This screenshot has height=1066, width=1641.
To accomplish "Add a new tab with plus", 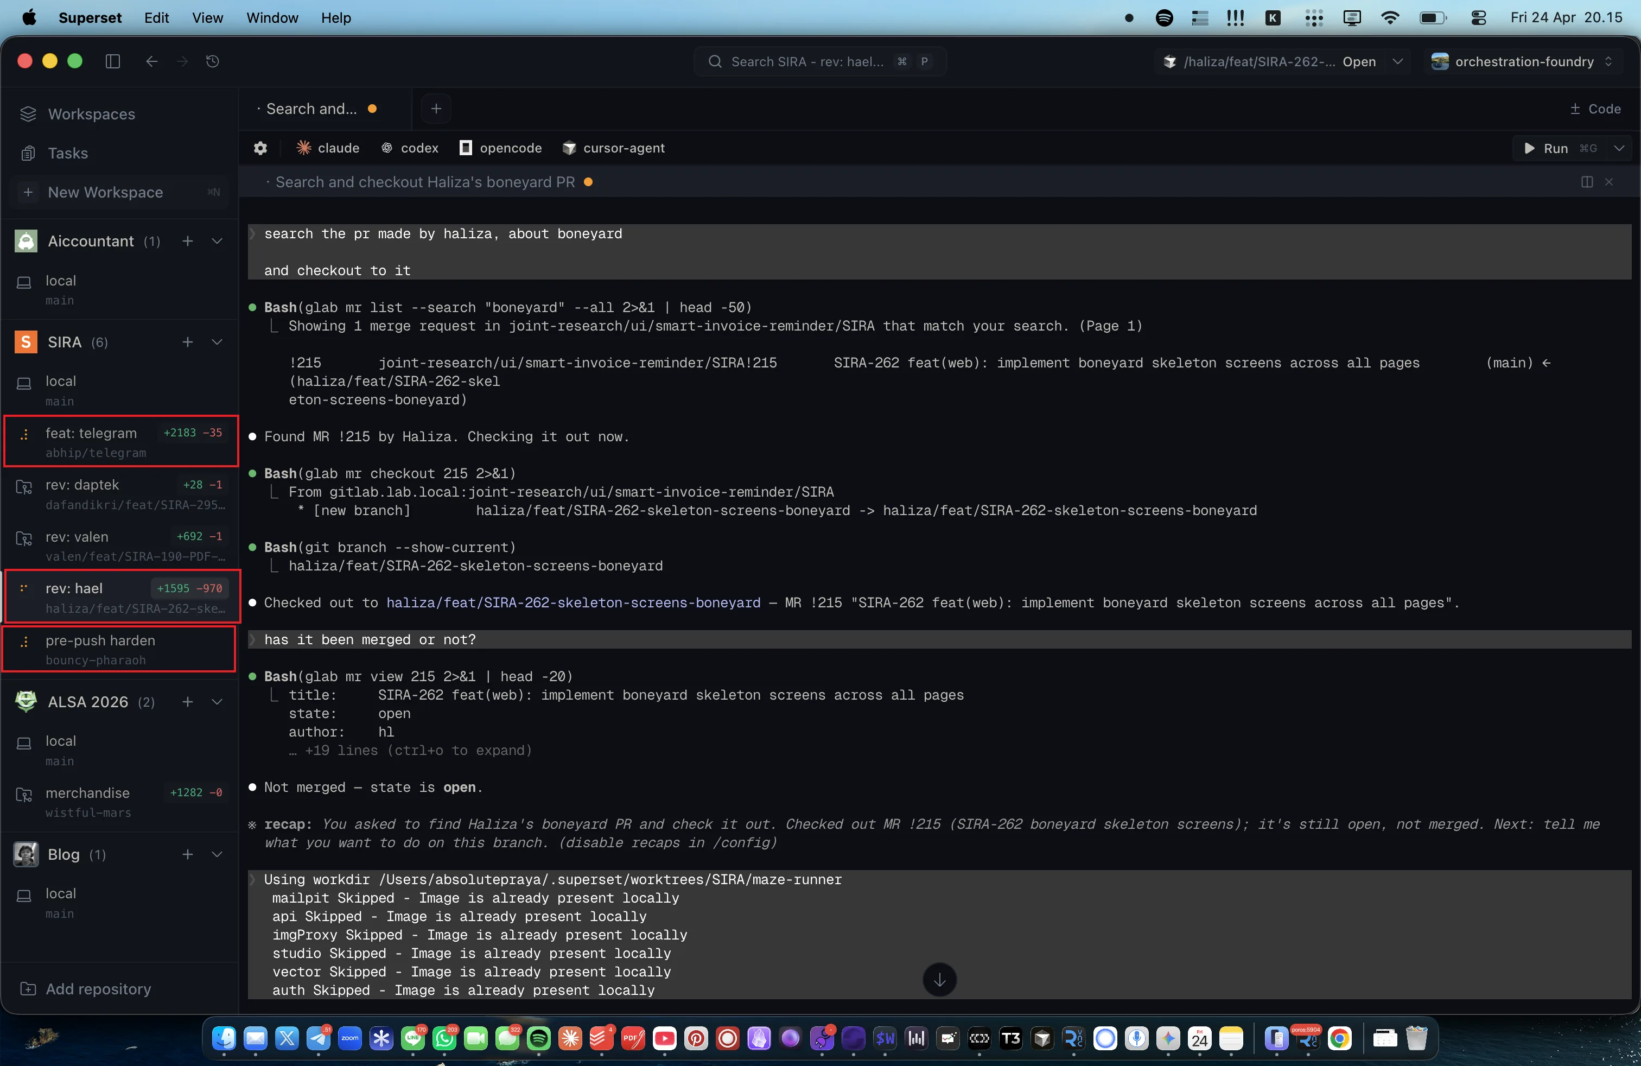I will 436,109.
